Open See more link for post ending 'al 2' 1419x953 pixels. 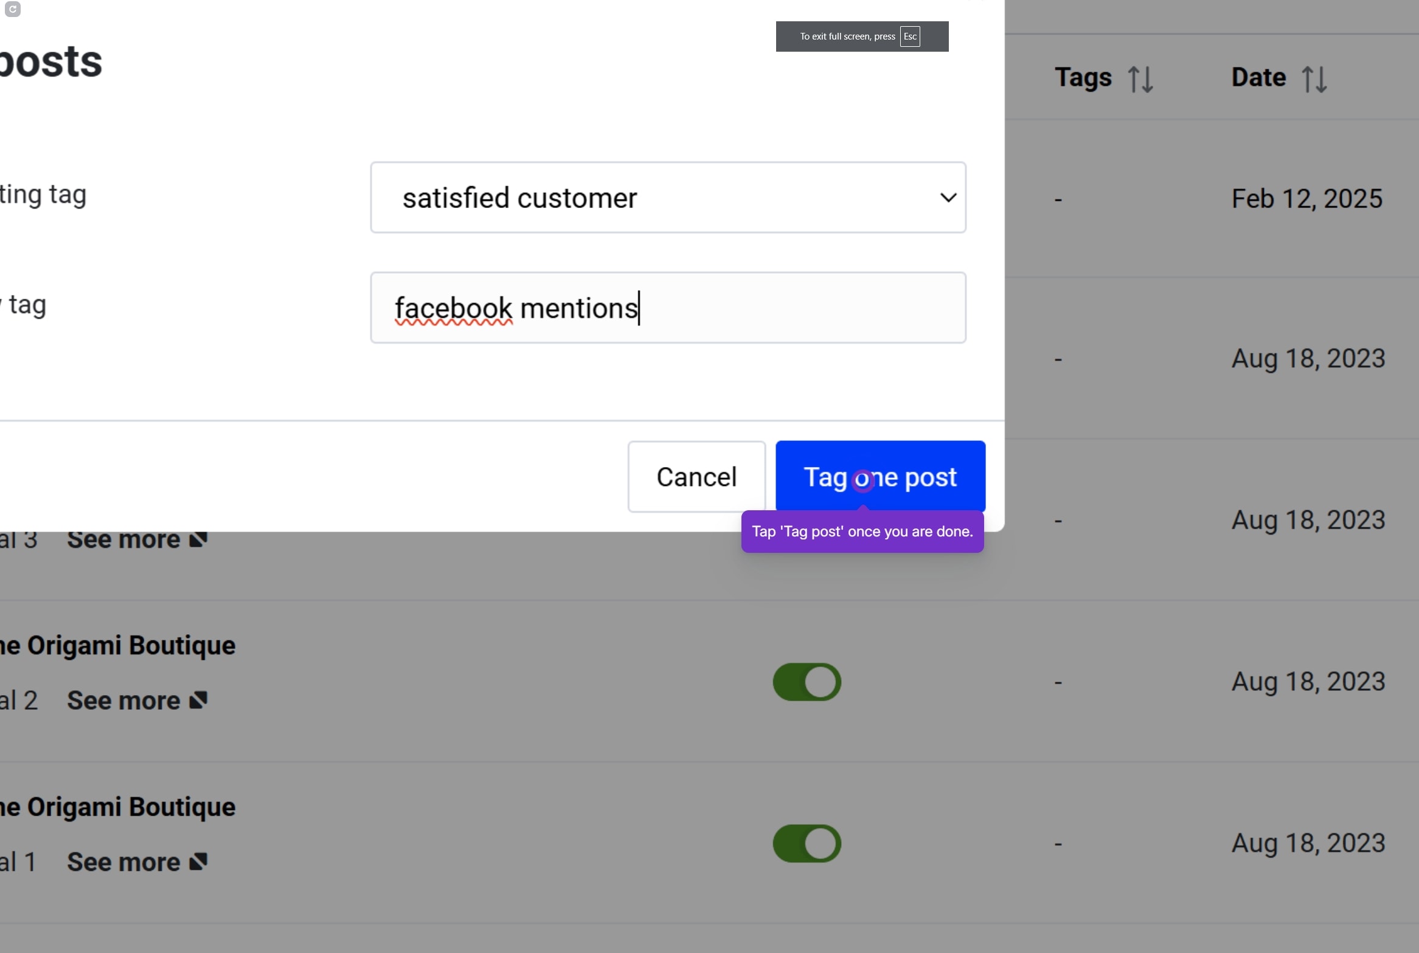point(137,701)
